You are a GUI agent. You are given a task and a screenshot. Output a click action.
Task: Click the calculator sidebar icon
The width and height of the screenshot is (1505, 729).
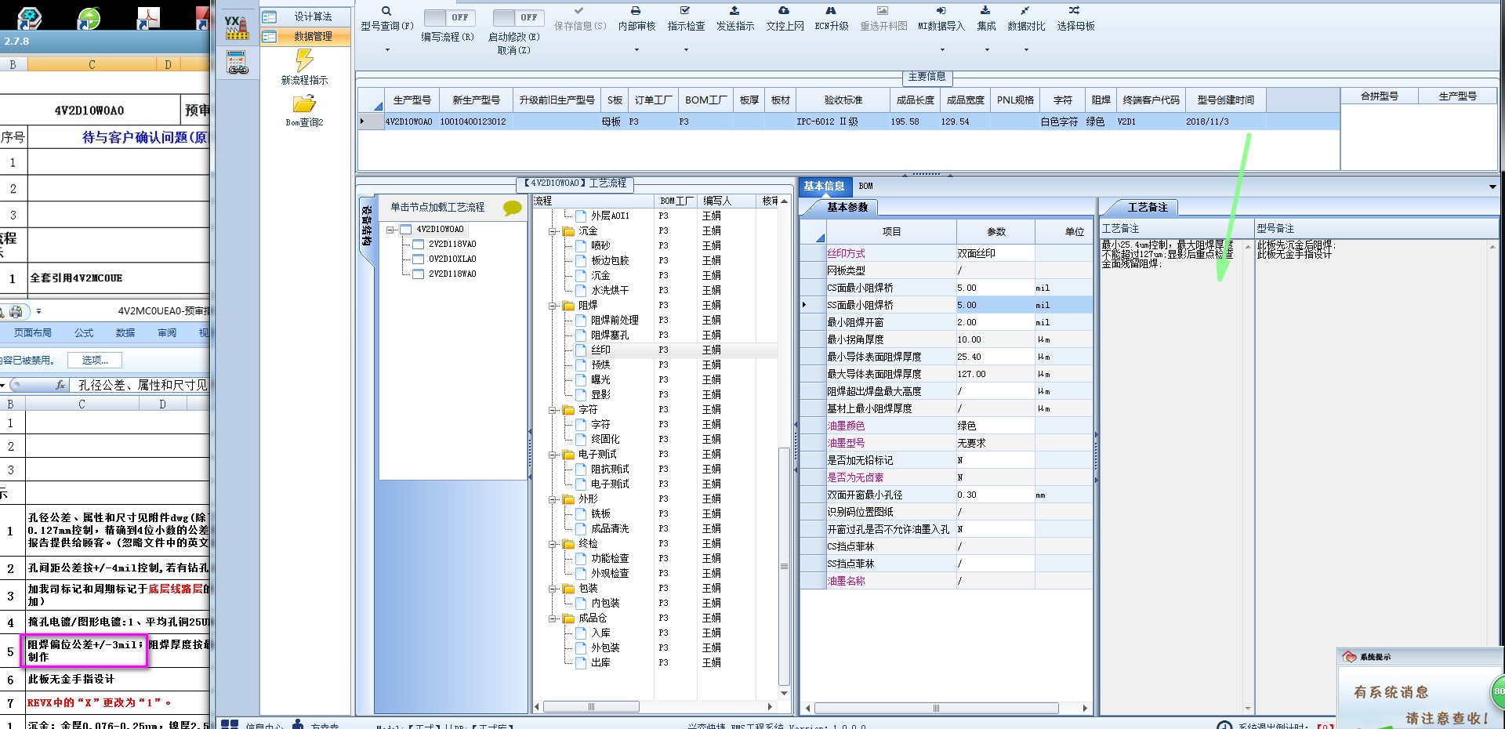(237, 63)
